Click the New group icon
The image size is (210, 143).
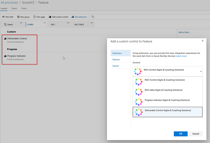click(18, 17)
